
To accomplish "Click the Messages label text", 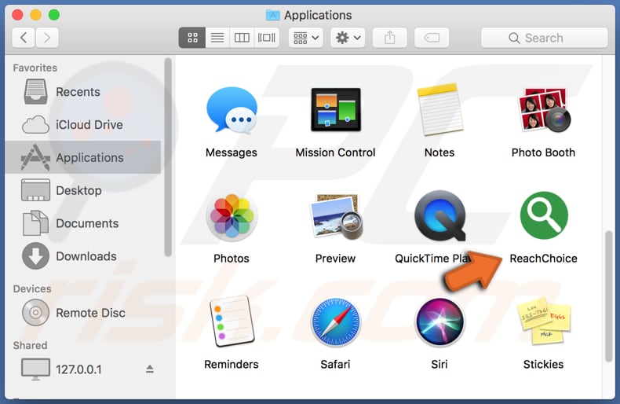I will (x=232, y=153).
